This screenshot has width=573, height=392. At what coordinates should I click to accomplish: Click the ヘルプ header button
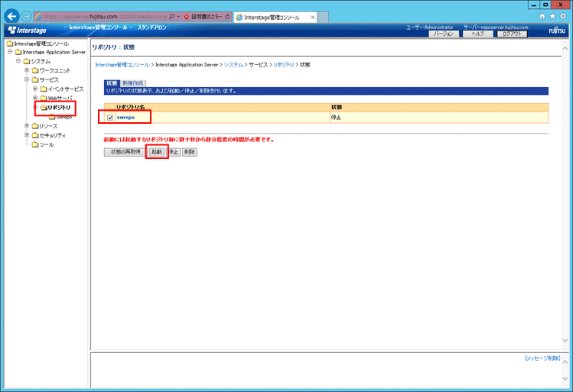(x=477, y=34)
